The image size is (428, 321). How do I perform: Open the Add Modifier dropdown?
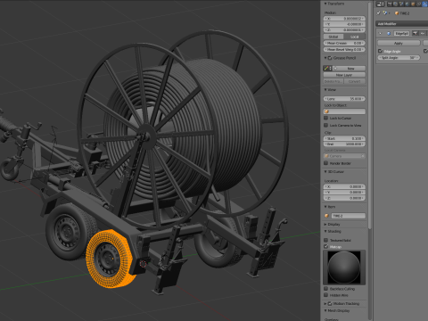point(401,23)
